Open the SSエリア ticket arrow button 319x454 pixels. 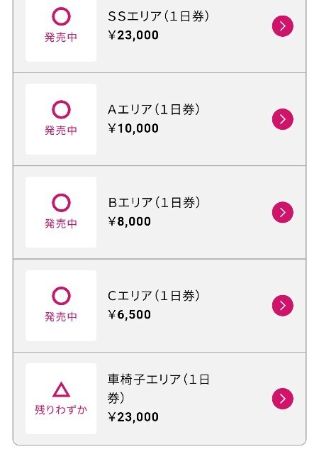pos(283,26)
